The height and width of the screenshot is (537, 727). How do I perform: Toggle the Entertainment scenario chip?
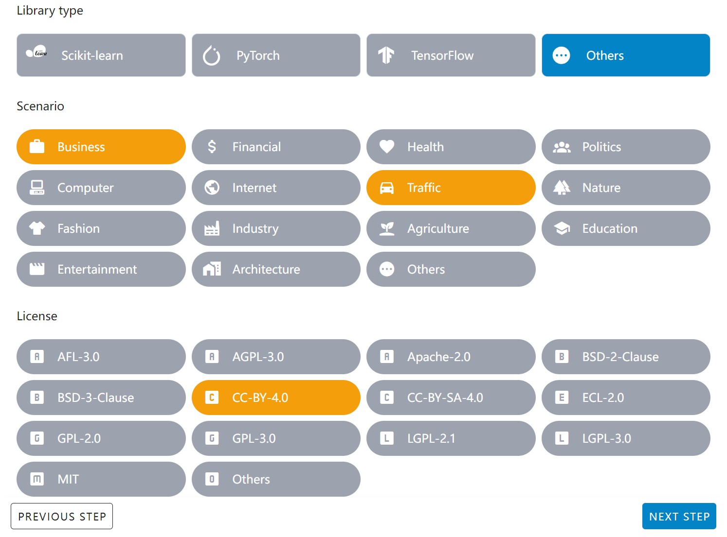(x=101, y=269)
